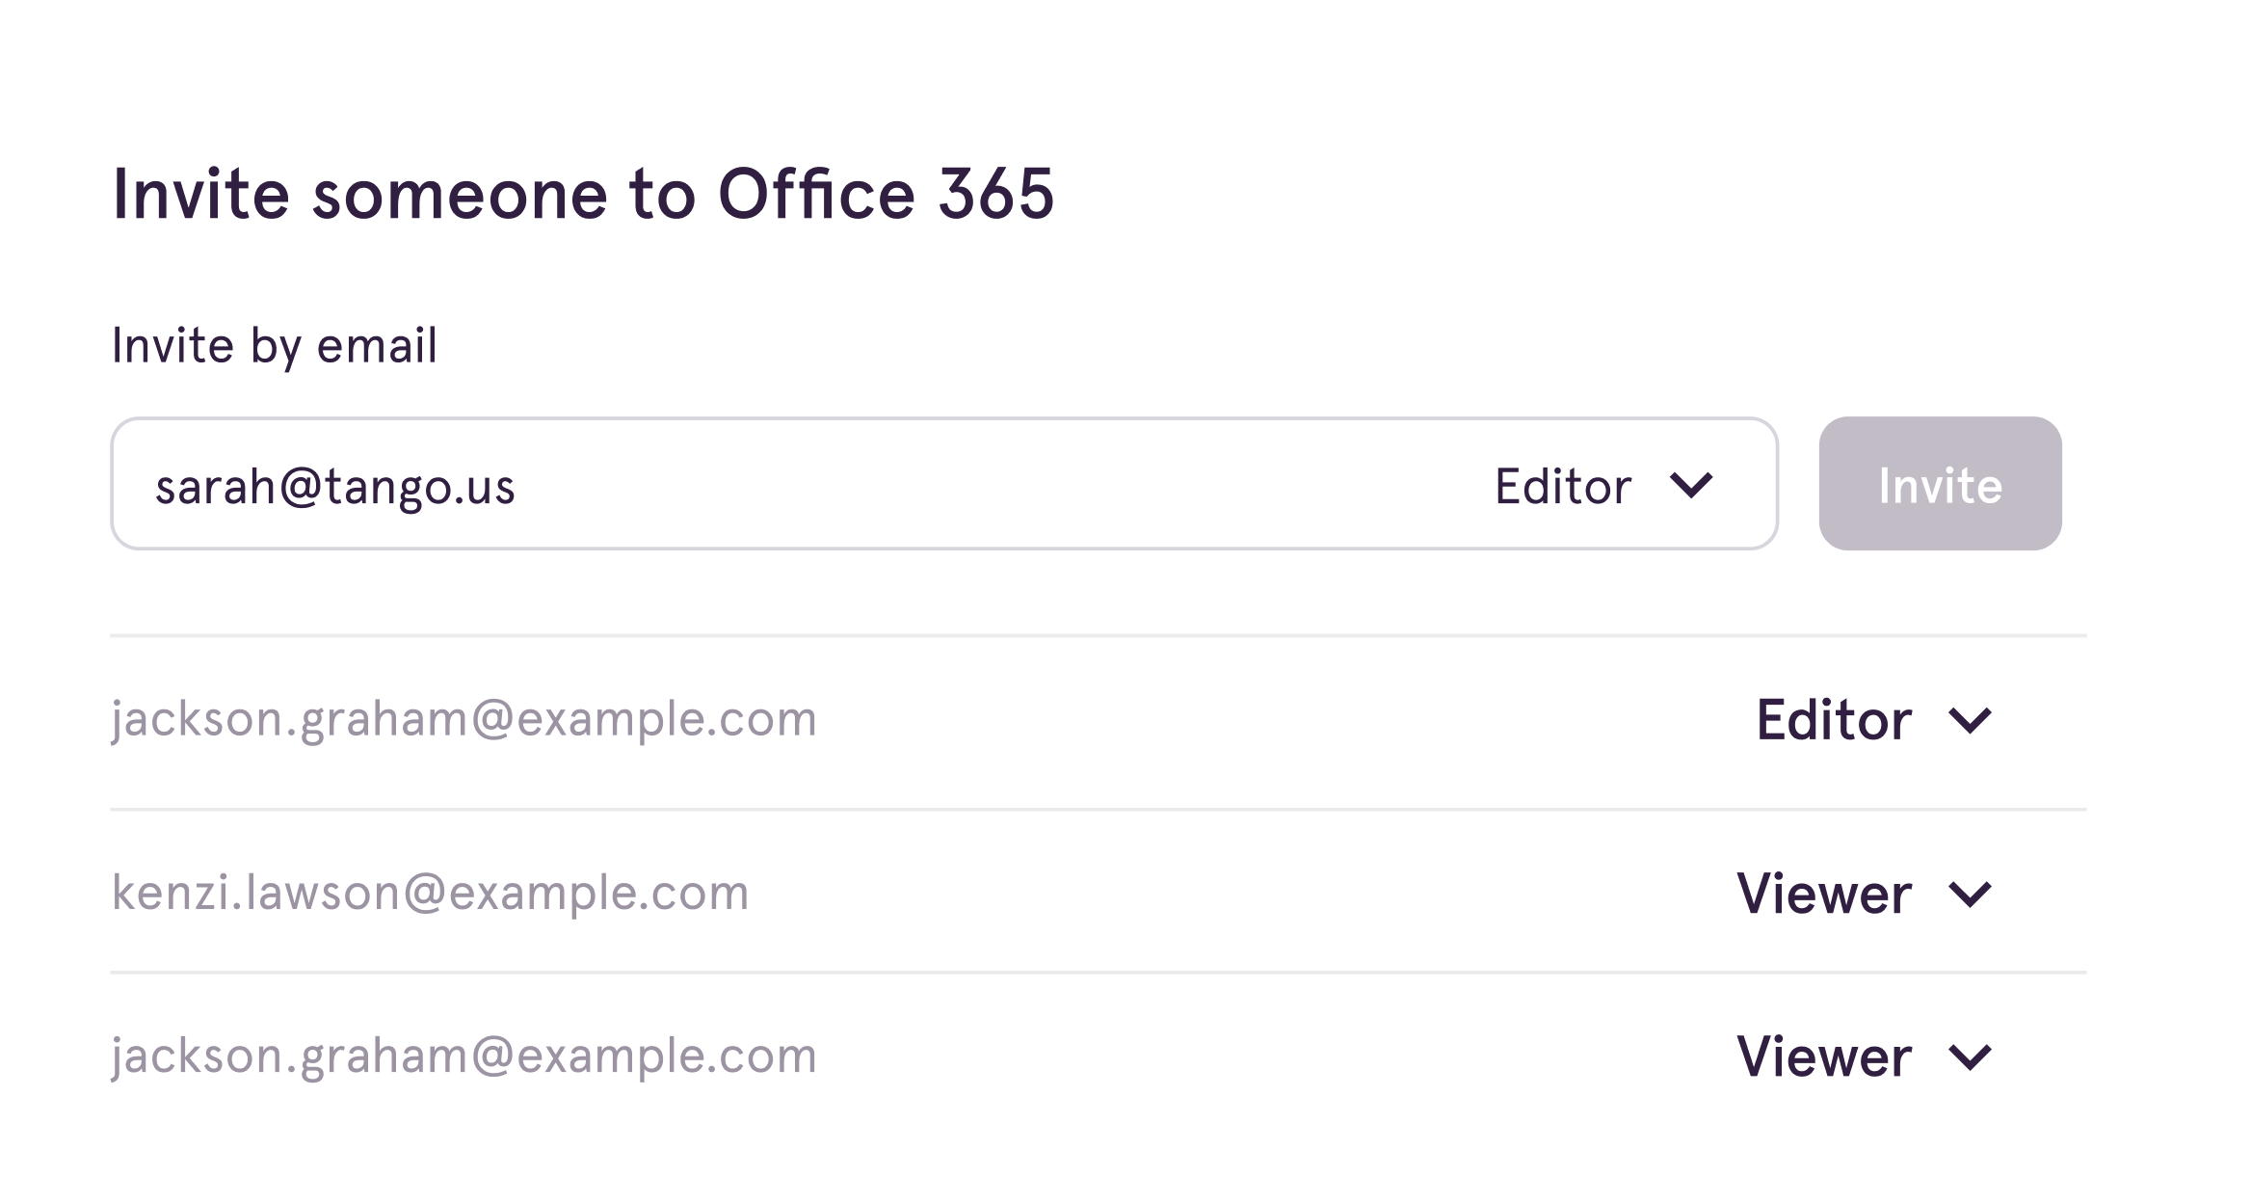Click the chevron in the last member row
This screenshot has width=2251, height=1203.
click(x=1970, y=1056)
